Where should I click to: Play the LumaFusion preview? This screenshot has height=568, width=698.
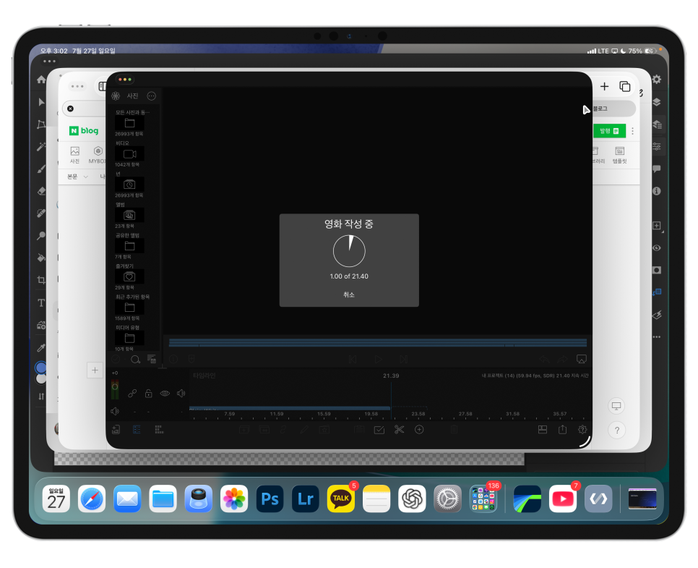pos(378,360)
